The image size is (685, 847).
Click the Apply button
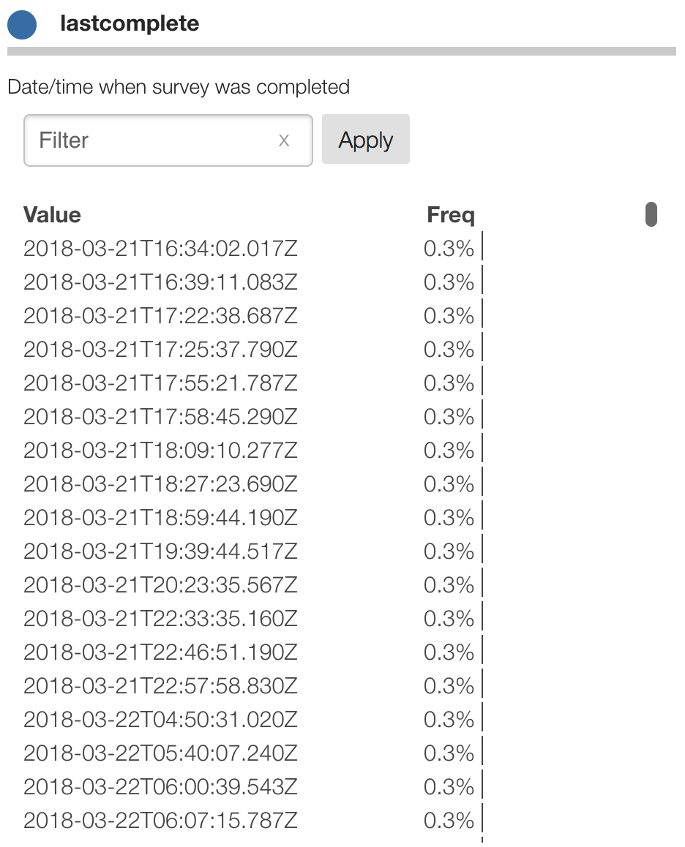pyautogui.click(x=365, y=140)
